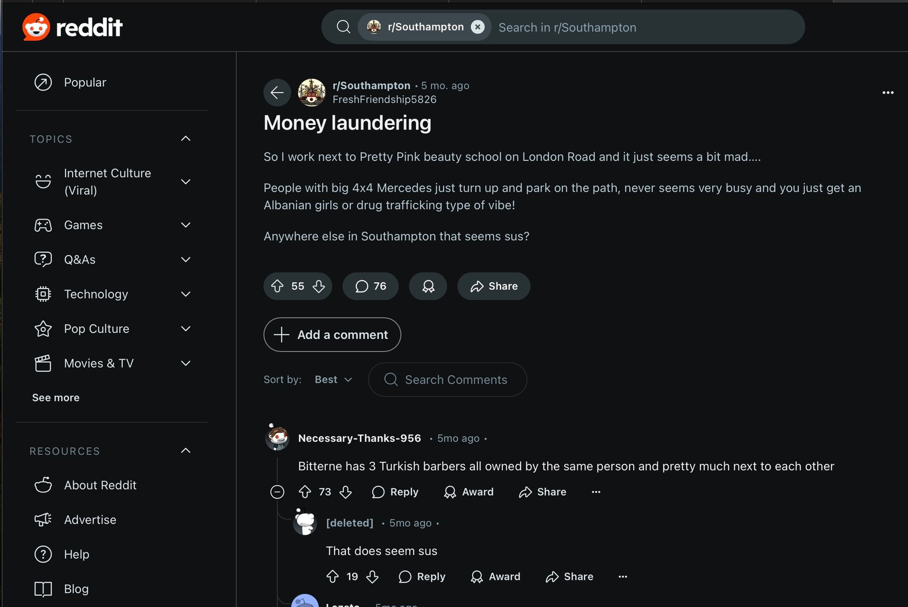Click the See more link
This screenshot has height=607, width=908.
point(56,397)
